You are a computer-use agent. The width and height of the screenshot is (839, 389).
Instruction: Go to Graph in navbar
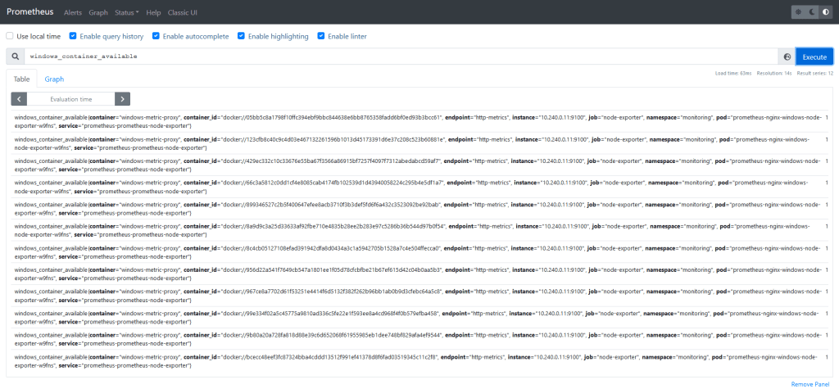pos(98,12)
